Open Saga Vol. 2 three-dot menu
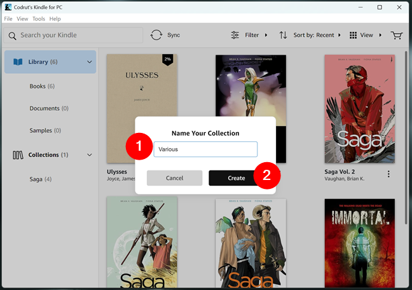 (x=388, y=174)
